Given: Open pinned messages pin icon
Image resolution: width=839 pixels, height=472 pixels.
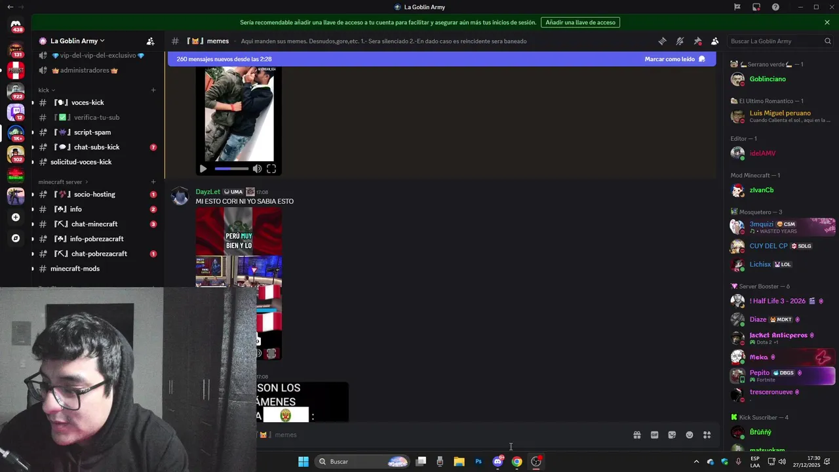Looking at the screenshot, I should coord(697,41).
